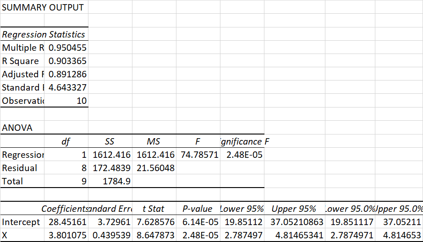This screenshot has height=242, width=423.
Task: Click Total df value 9
Action: 84,181
